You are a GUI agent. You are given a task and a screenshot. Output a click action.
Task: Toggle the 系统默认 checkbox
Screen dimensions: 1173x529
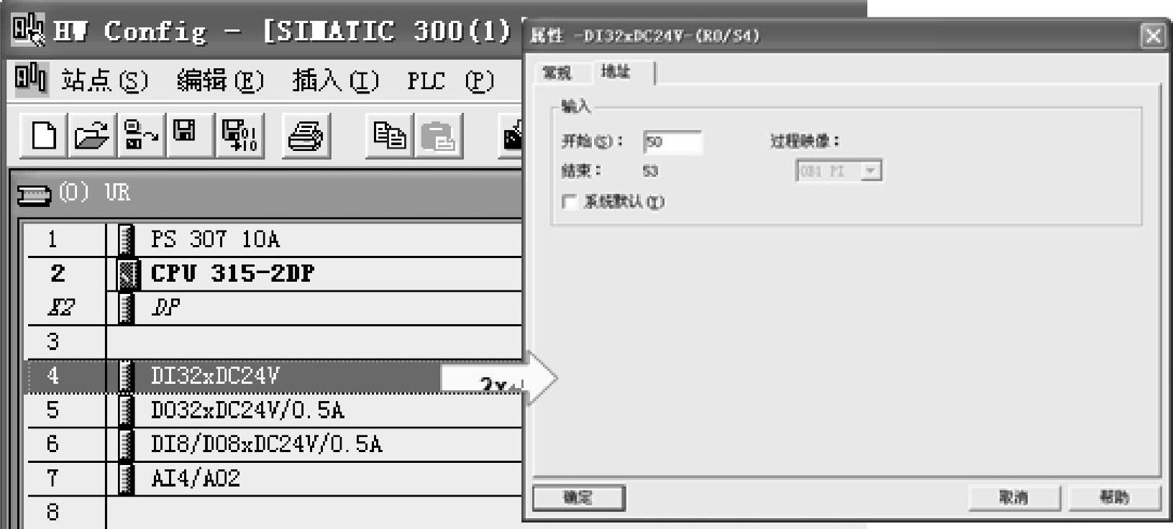point(569,202)
